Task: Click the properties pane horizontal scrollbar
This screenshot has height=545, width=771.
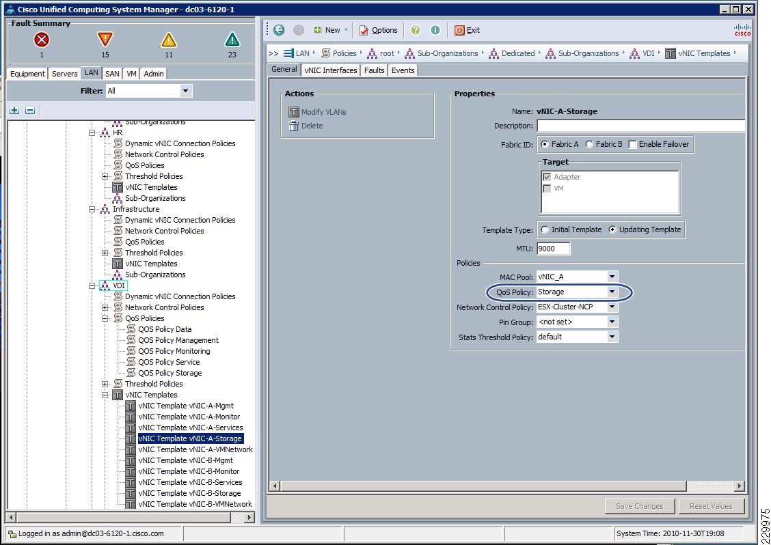Action: pyautogui.click(x=483, y=486)
